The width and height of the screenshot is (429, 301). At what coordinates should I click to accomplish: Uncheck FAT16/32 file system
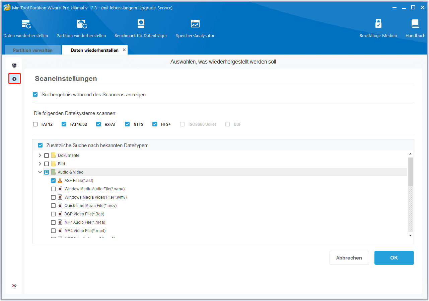(64, 124)
